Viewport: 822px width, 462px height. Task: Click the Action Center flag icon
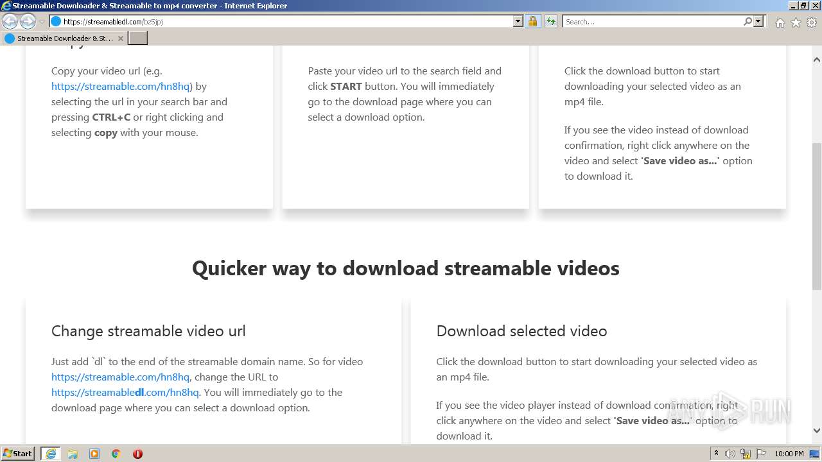coord(760,454)
